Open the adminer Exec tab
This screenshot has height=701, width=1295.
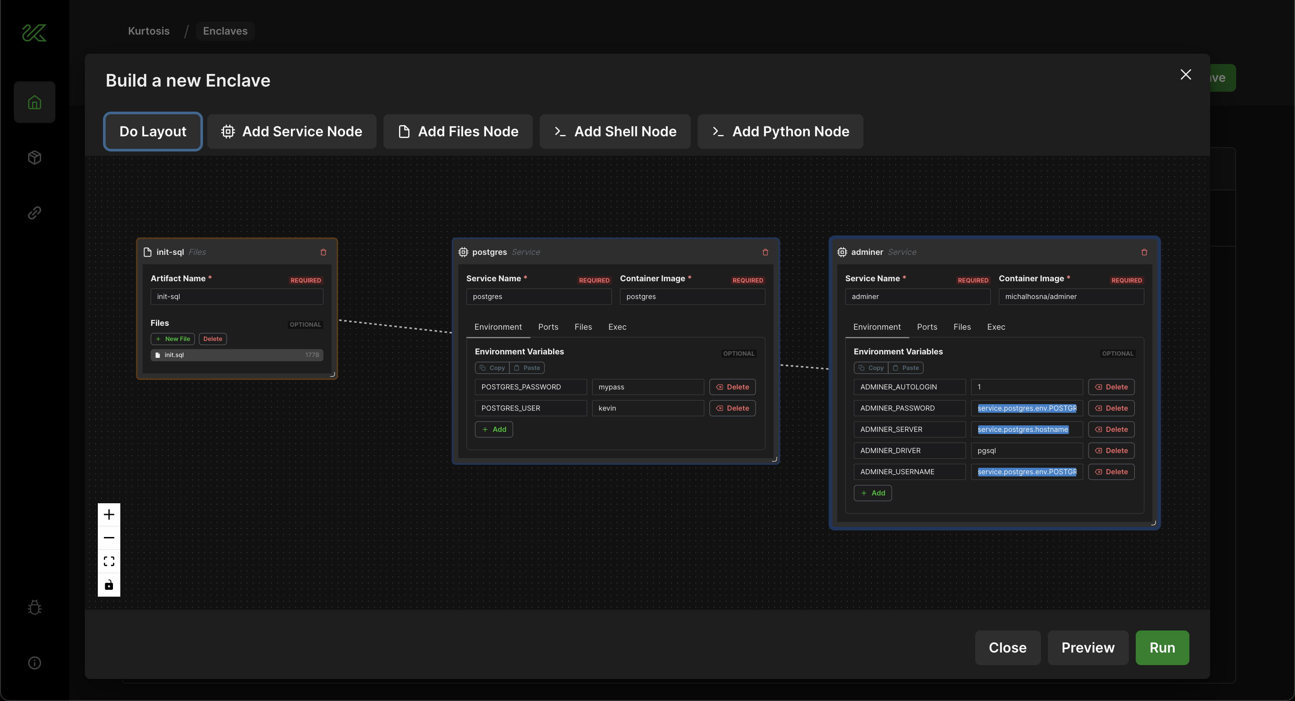pos(995,327)
